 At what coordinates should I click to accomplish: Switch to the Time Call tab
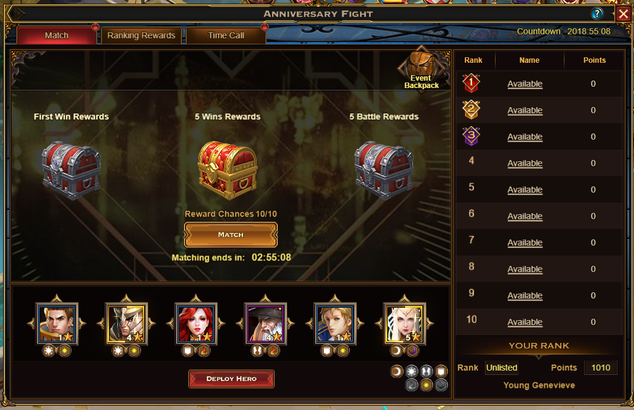(226, 36)
